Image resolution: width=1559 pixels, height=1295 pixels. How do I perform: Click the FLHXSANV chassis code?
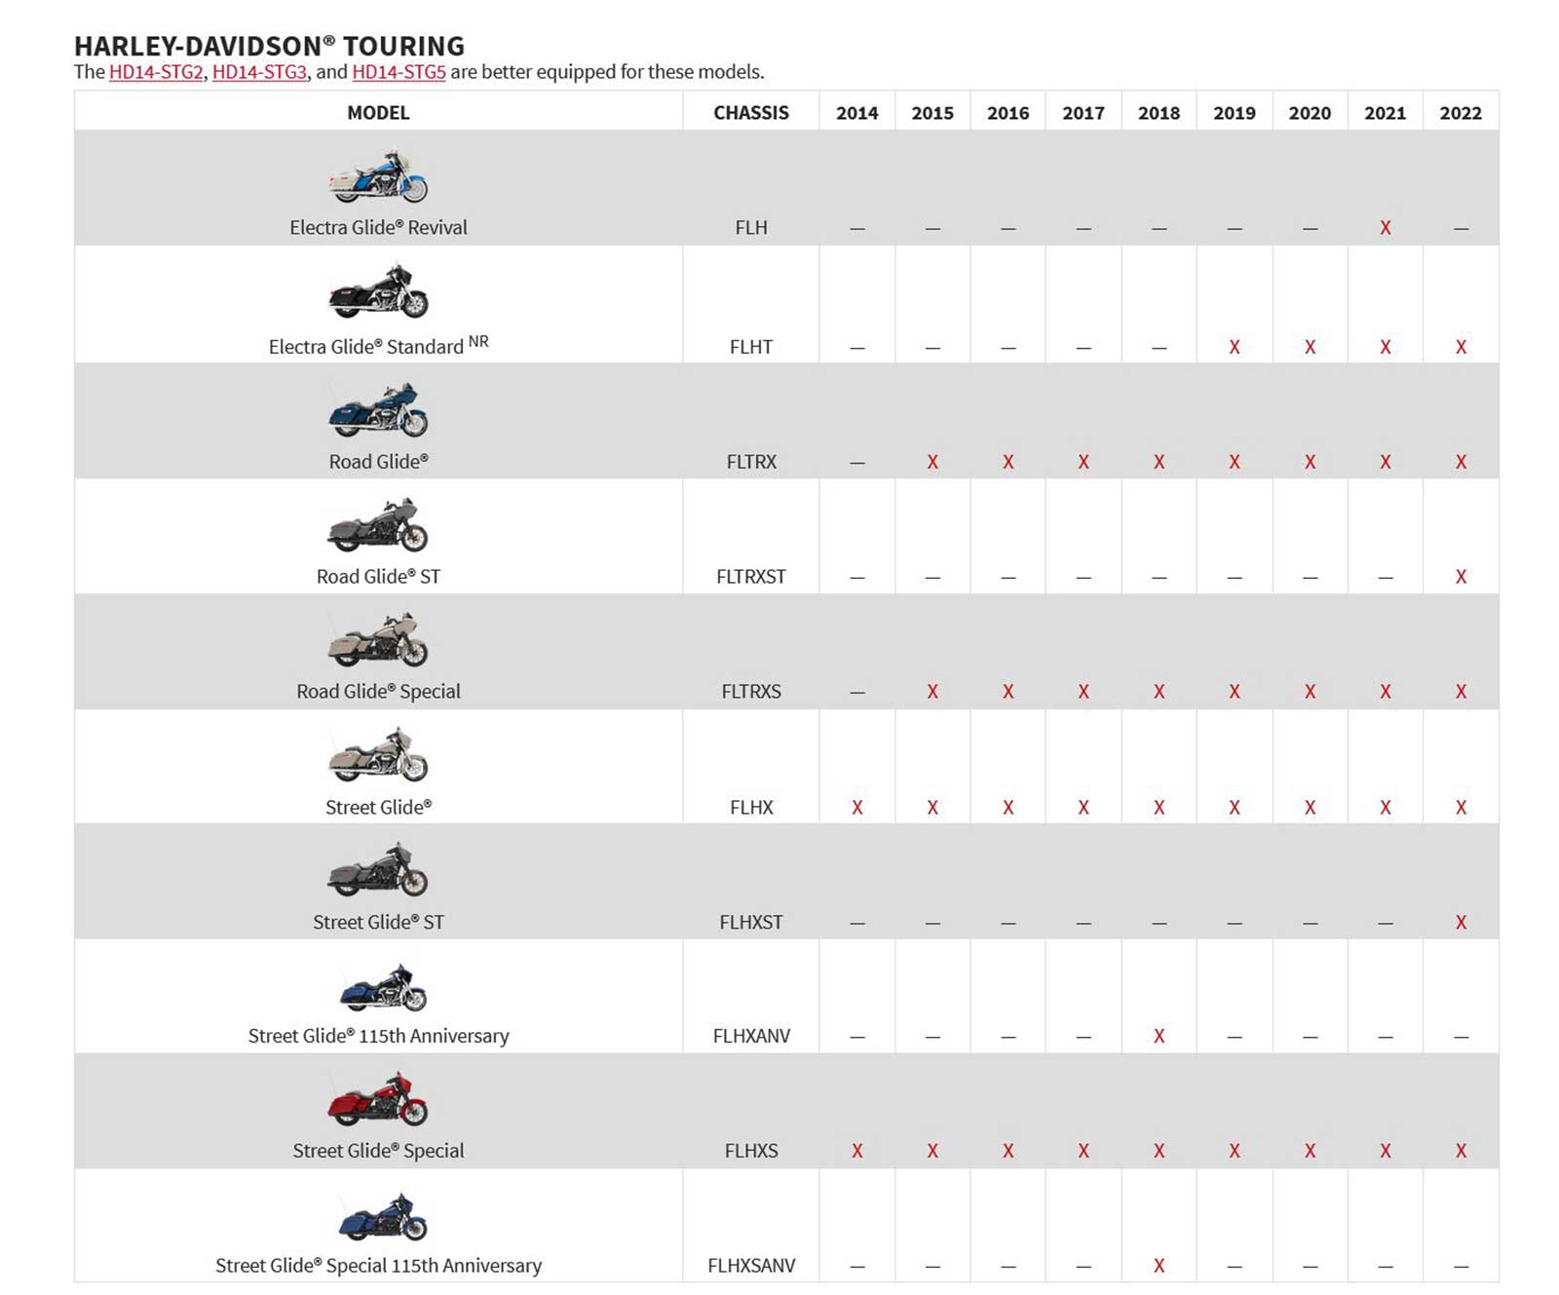click(751, 1266)
